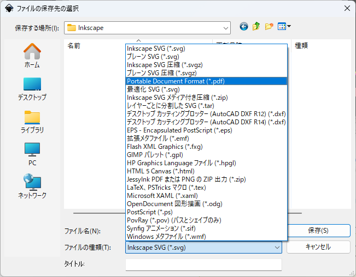Choose HP Graphics Language ファイル (*.hpgl)
Image resolution: width=356 pixels, height=277 pixels.
click(x=206, y=163)
